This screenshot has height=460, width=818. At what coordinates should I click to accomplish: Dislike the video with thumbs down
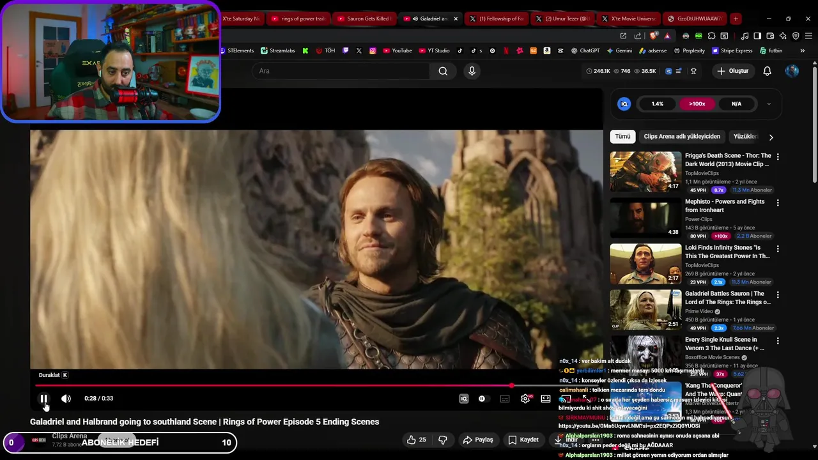[442, 440]
